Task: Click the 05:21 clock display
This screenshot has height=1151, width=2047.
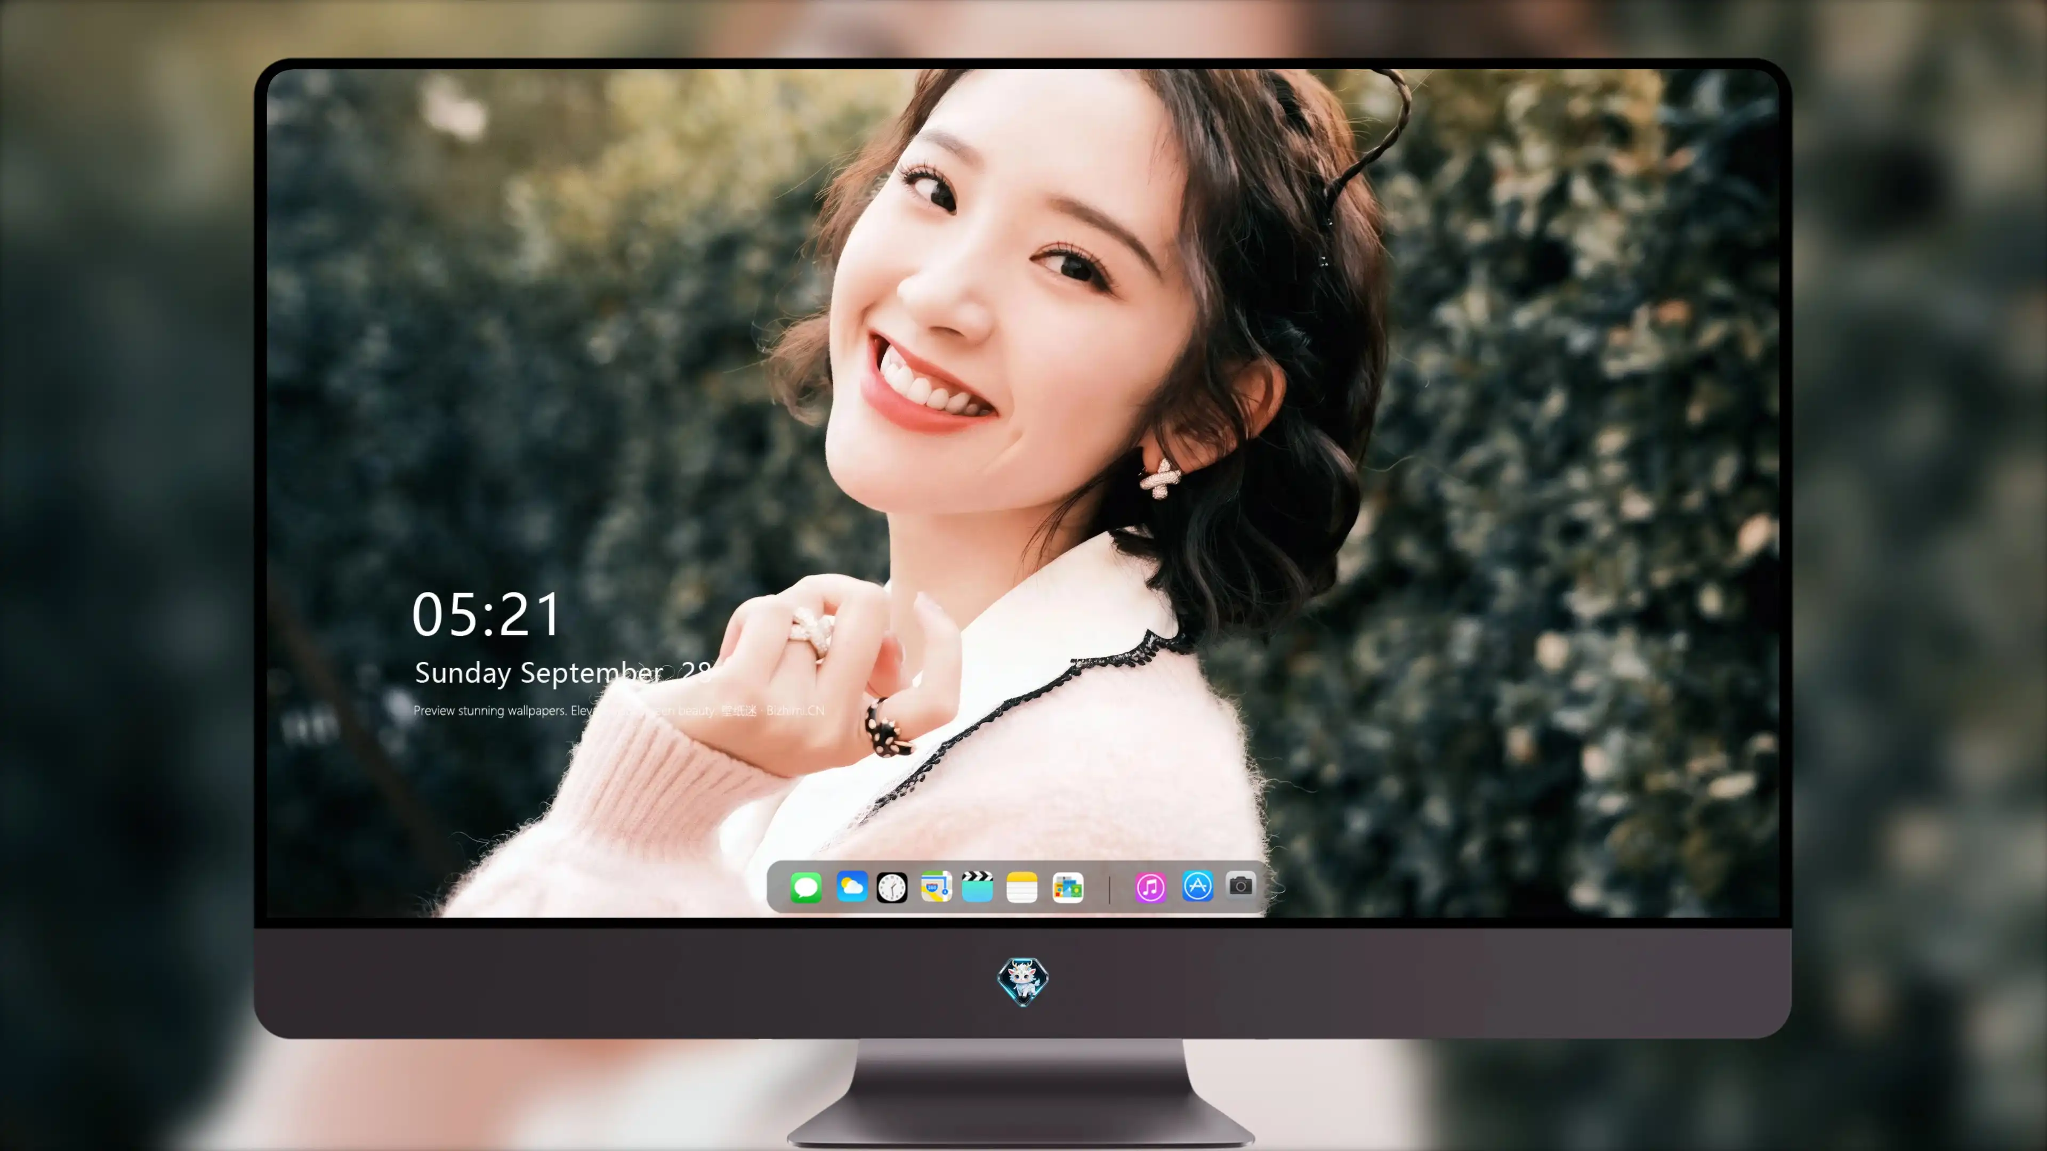Action: click(x=486, y=614)
